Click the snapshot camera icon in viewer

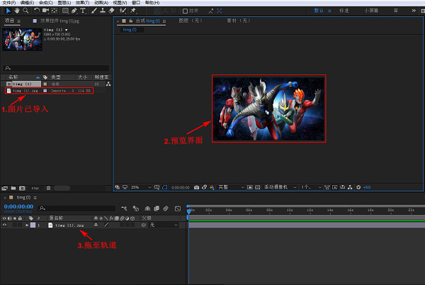[195, 187]
